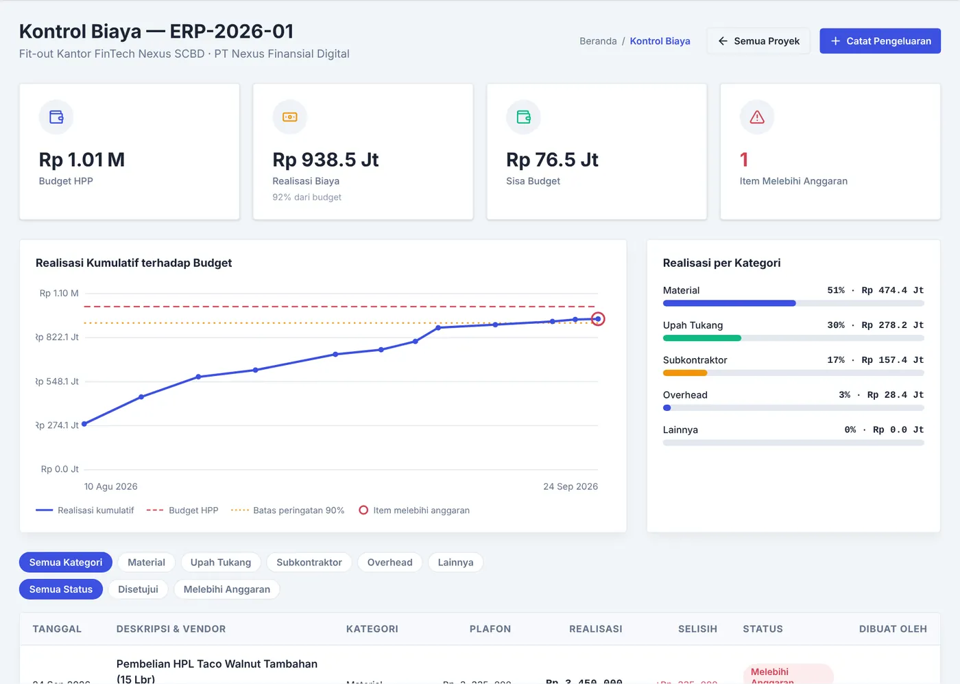Open the Semua Proyek button
Screen dimensions: 960x684
click(758, 41)
